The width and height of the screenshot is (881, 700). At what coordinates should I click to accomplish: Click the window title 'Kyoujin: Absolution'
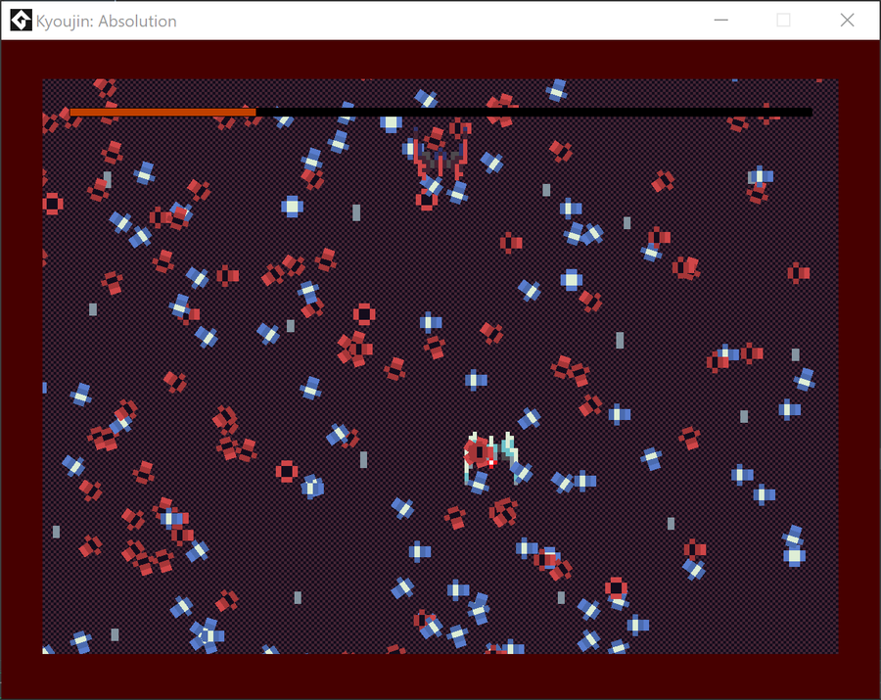pos(106,22)
